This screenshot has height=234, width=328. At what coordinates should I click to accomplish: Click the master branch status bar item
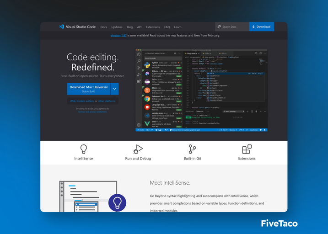click(141, 130)
